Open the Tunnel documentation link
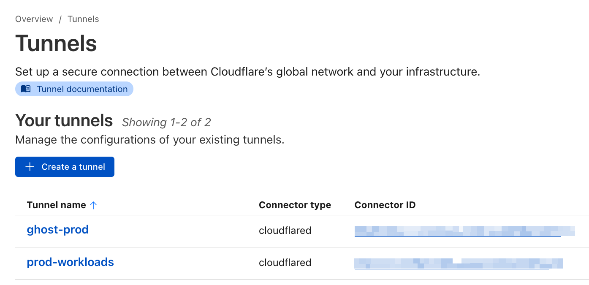 (74, 89)
